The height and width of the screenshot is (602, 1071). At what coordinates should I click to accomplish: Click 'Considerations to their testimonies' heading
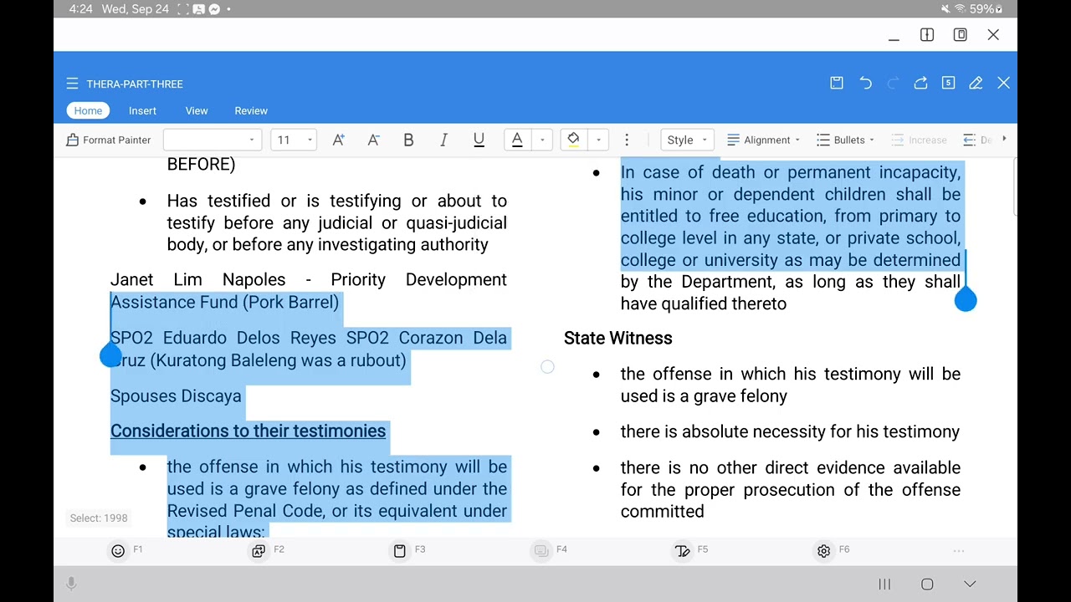248,431
